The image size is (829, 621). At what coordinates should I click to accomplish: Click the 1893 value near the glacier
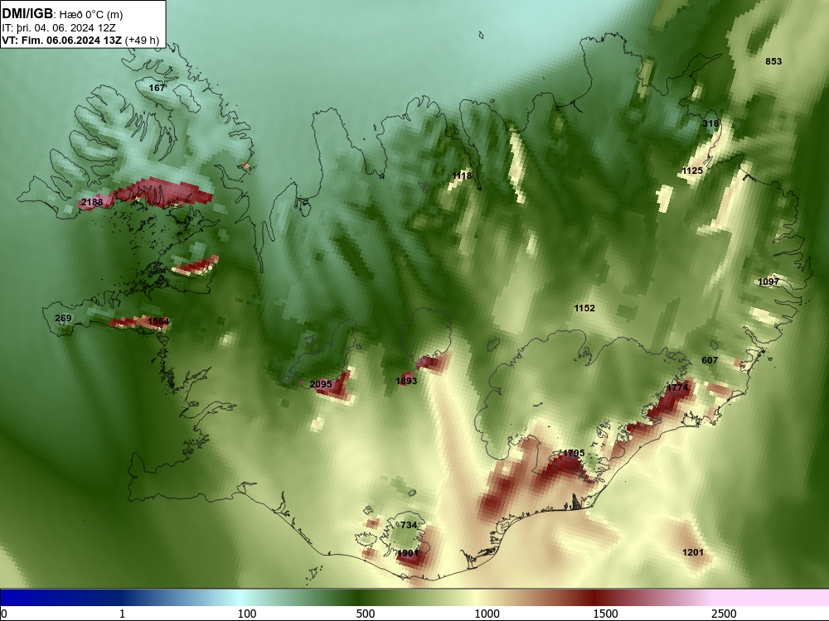[406, 381]
